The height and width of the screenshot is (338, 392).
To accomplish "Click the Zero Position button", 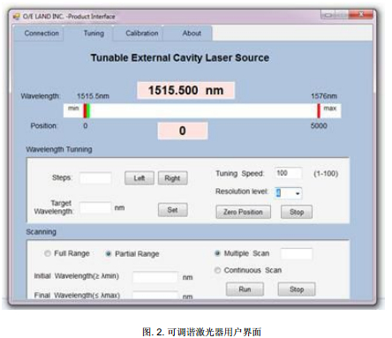I will (243, 212).
